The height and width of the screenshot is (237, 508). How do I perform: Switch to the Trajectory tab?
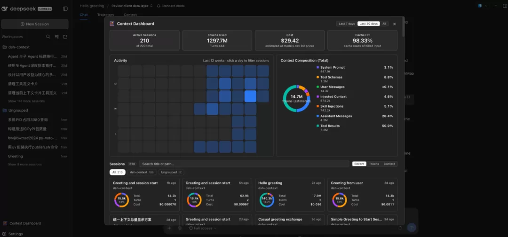coord(106,15)
